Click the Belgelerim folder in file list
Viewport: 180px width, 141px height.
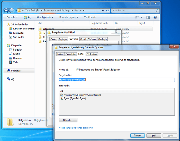(48, 29)
